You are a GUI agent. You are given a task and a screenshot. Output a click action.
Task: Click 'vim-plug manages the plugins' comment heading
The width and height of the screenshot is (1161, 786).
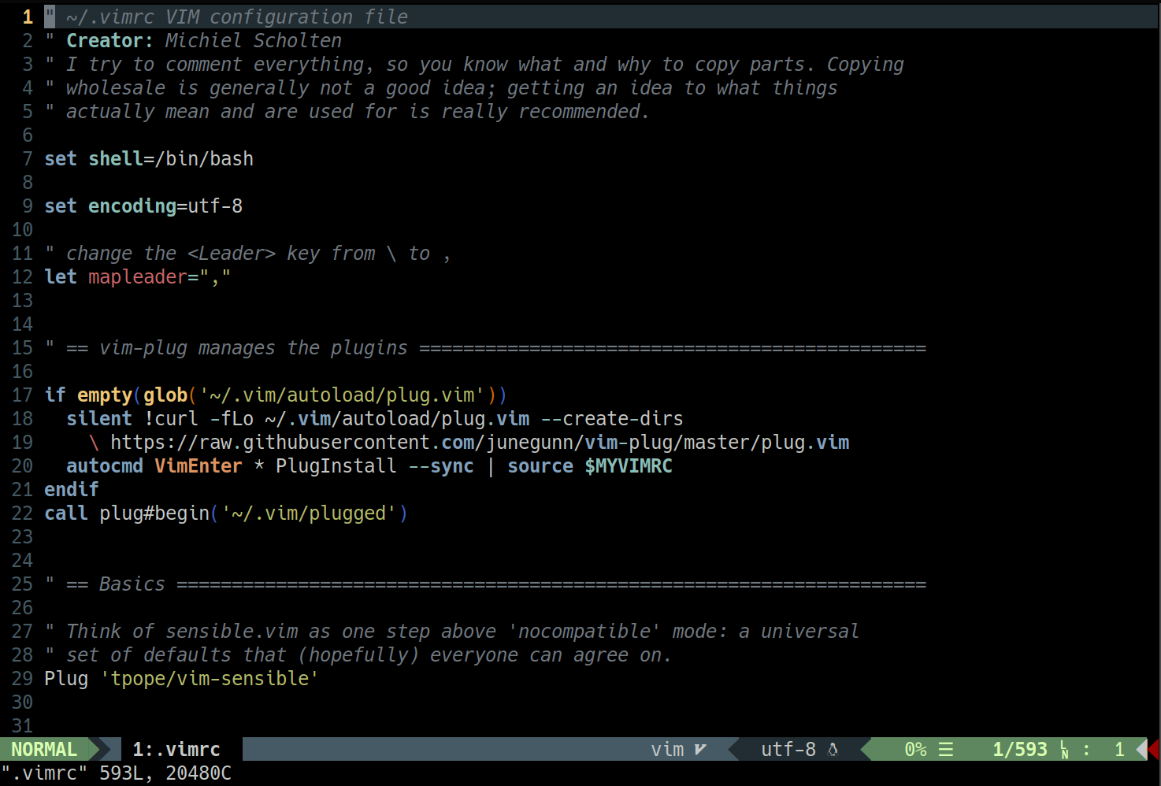point(254,348)
